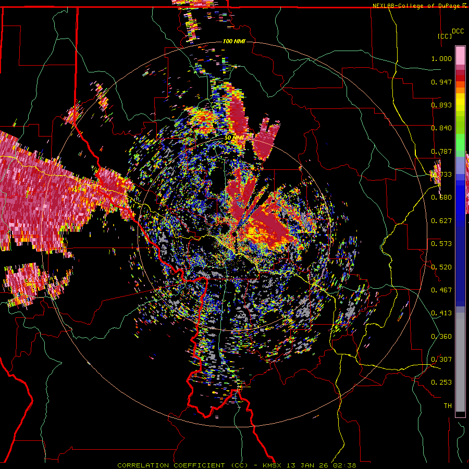Pick the light pink top legend swatch
This screenshot has width=469, height=469.
coord(460,55)
